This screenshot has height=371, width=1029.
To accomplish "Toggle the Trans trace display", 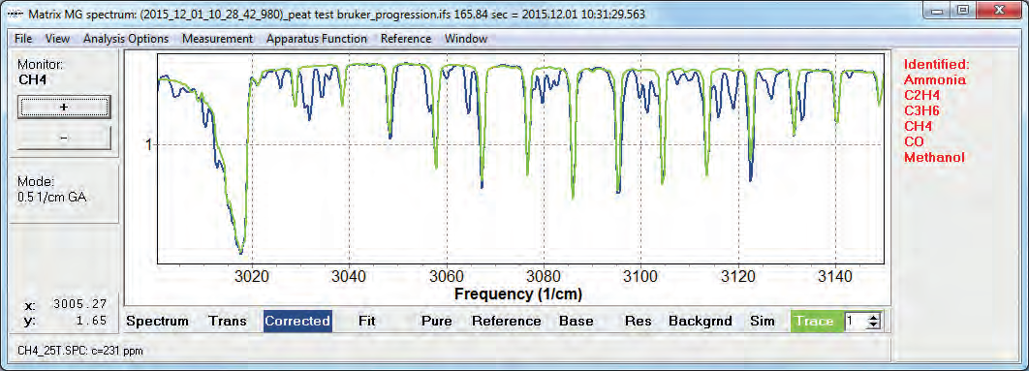I will [228, 321].
